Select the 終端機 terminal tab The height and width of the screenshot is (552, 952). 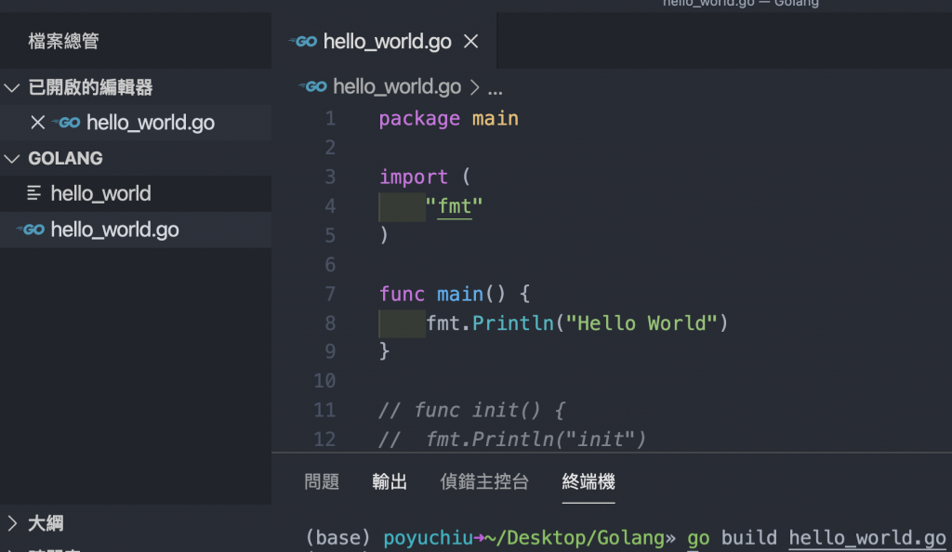(588, 481)
